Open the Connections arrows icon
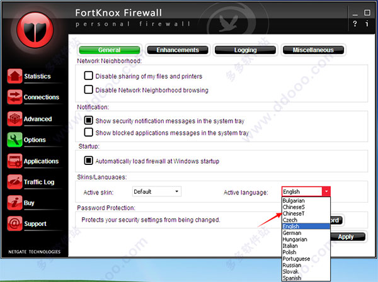 pos(14,97)
